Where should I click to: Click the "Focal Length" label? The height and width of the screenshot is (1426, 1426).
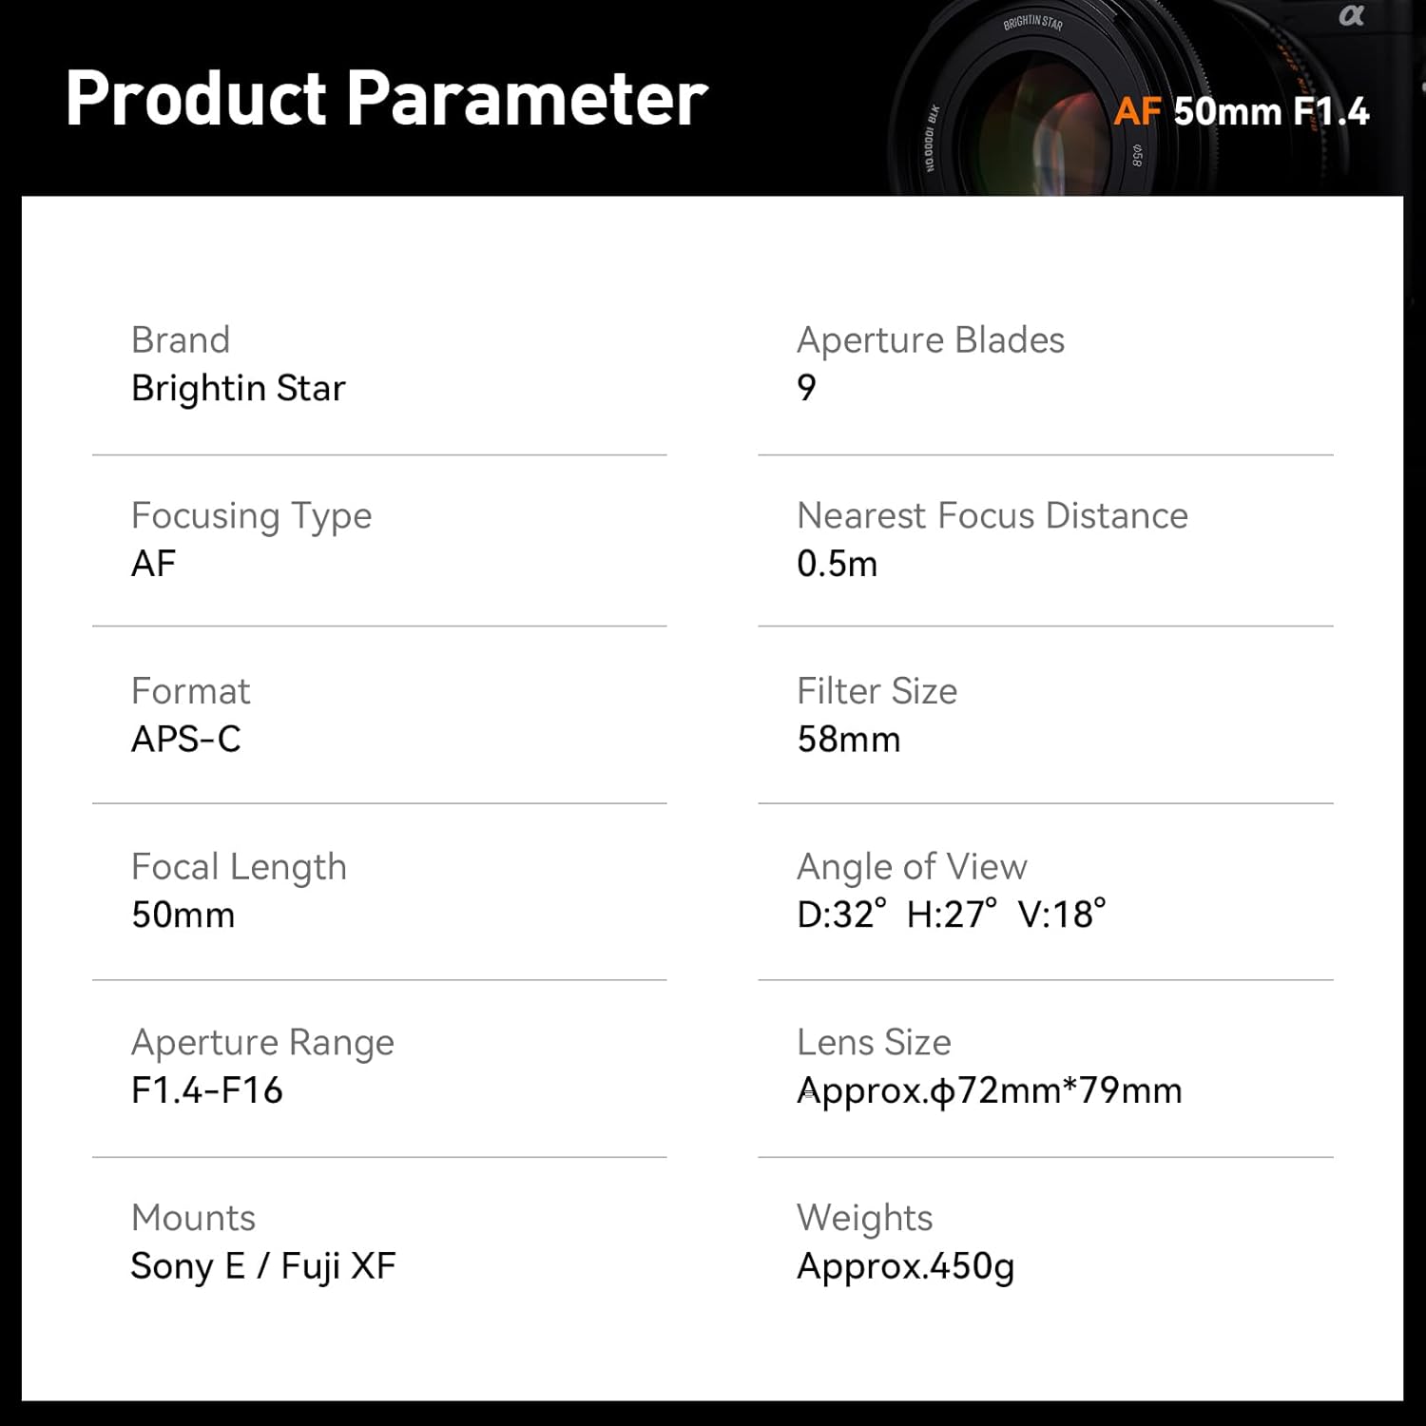(239, 866)
